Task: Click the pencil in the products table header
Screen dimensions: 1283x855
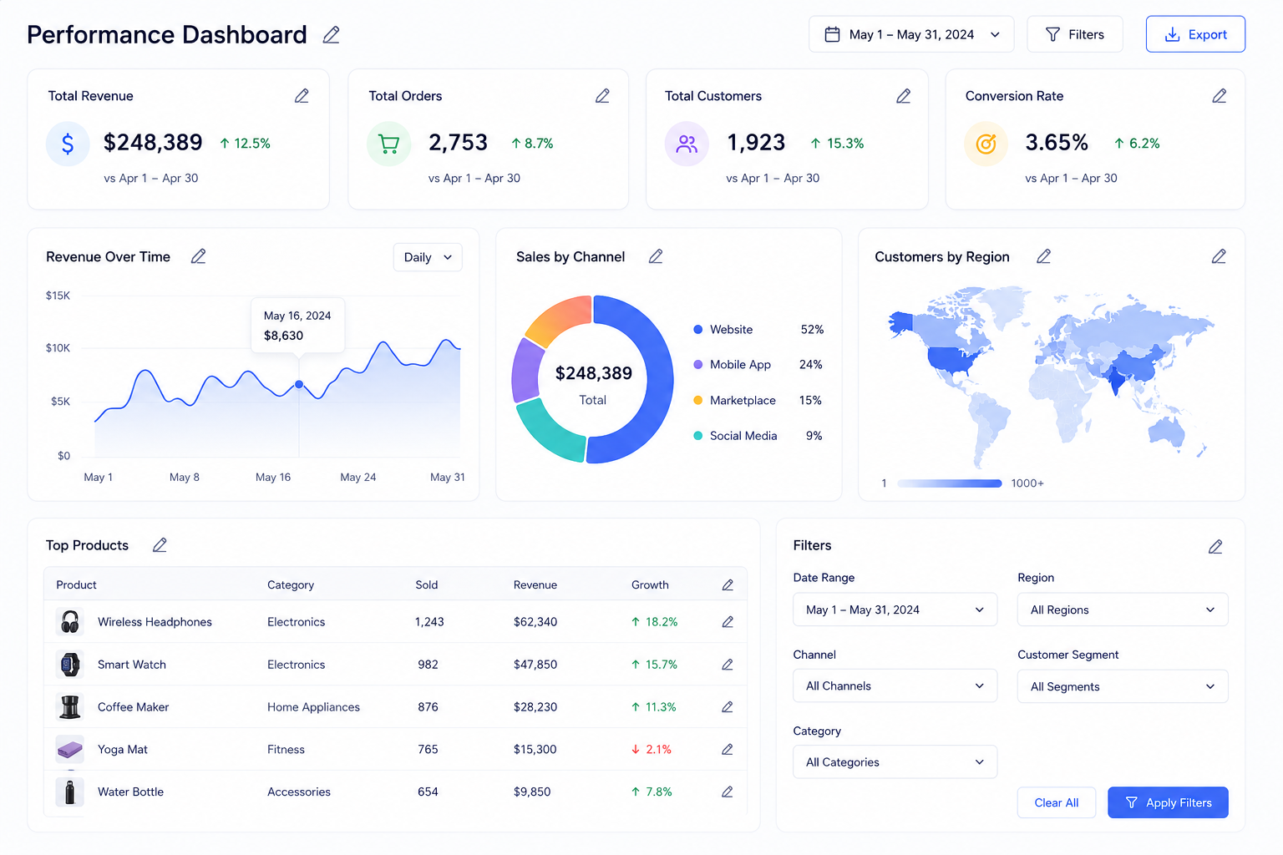Action: point(728,585)
